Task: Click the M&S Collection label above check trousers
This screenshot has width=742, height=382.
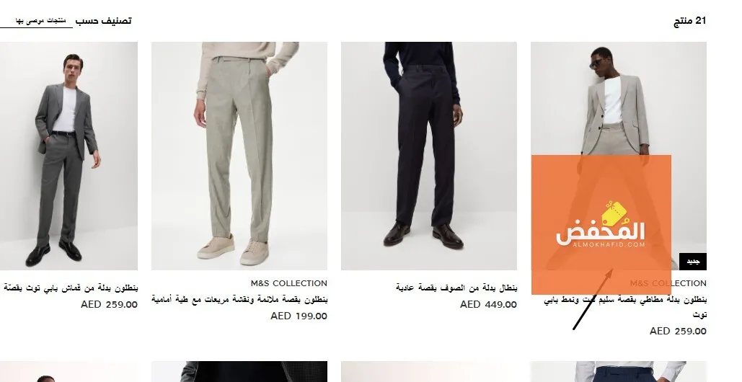Action: click(288, 283)
